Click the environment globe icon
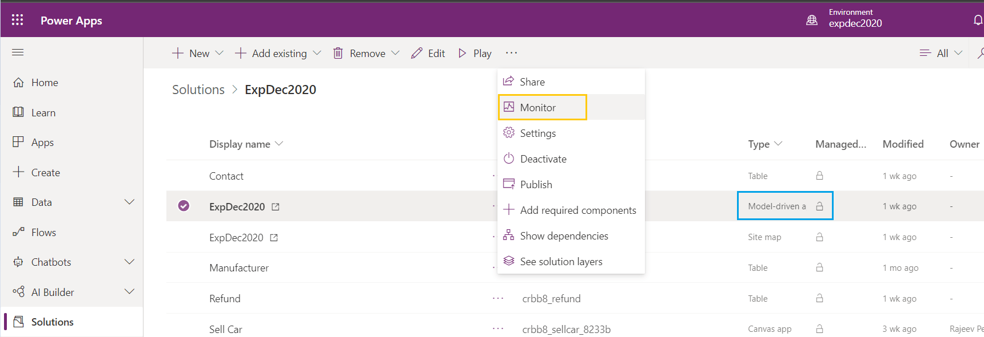This screenshot has width=984, height=337. (811, 21)
